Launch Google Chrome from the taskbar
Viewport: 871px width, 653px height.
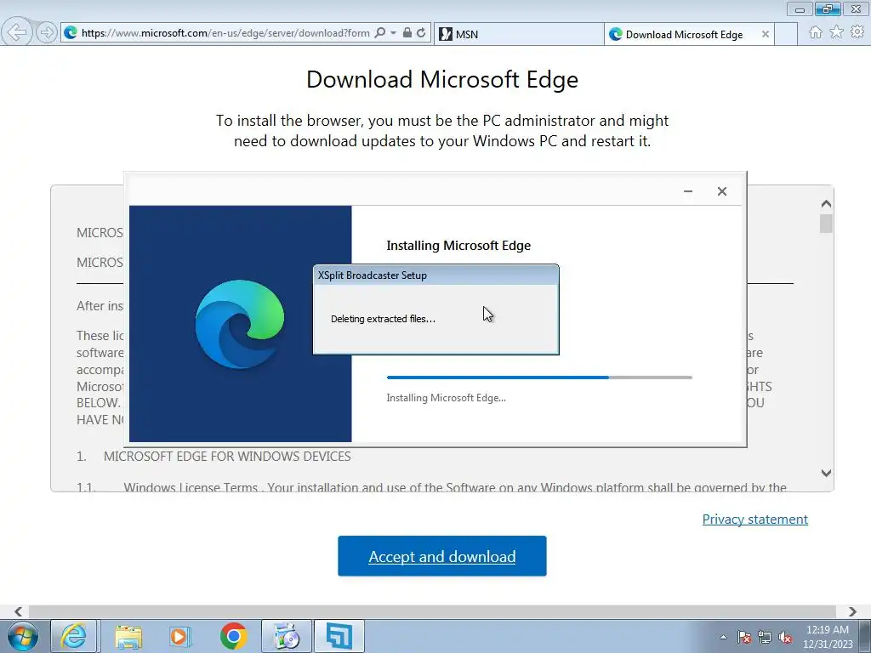(234, 636)
